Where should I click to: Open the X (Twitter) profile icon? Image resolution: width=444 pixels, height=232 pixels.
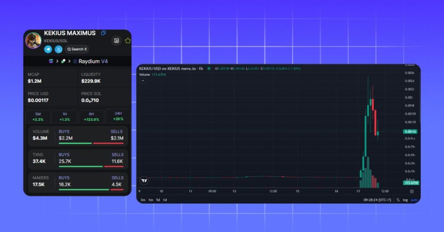tap(59, 49)
